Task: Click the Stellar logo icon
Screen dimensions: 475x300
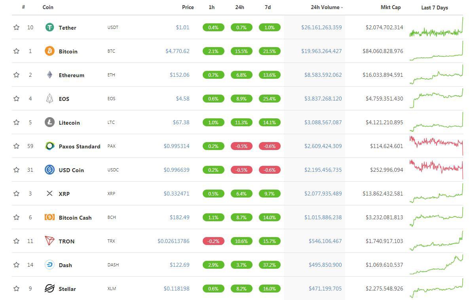Action: (49, 289)
